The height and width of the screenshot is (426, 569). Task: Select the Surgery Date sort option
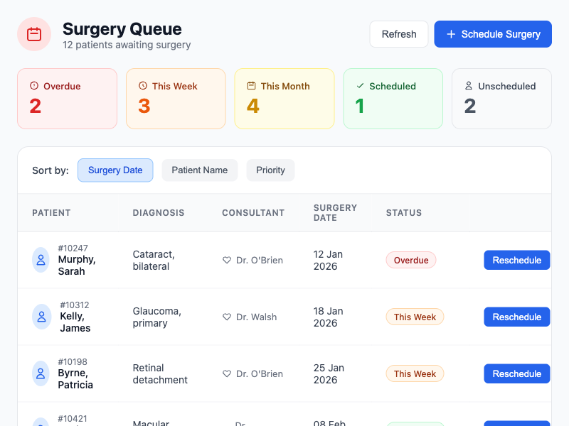click(115, 170)
